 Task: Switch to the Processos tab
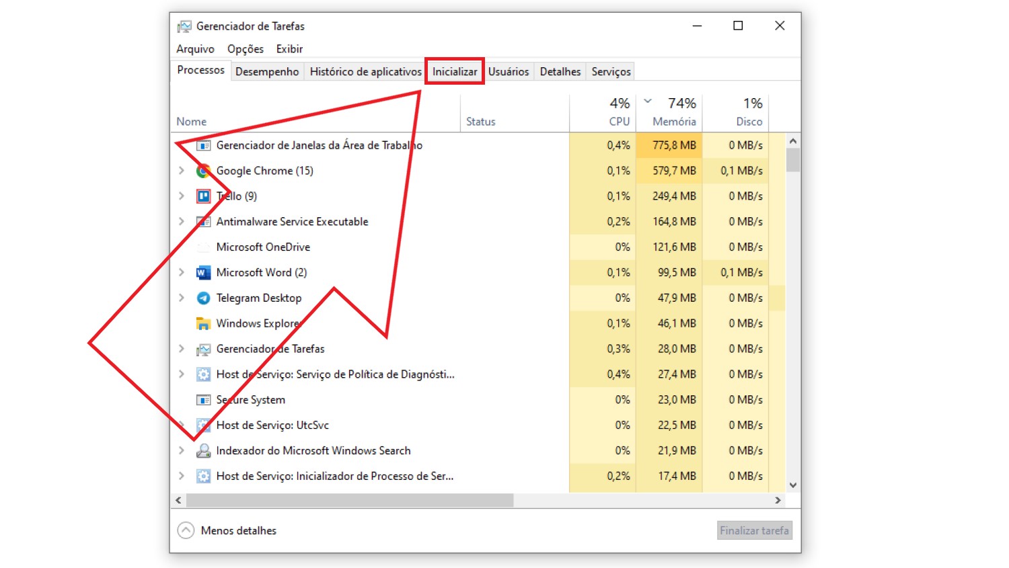200,70
